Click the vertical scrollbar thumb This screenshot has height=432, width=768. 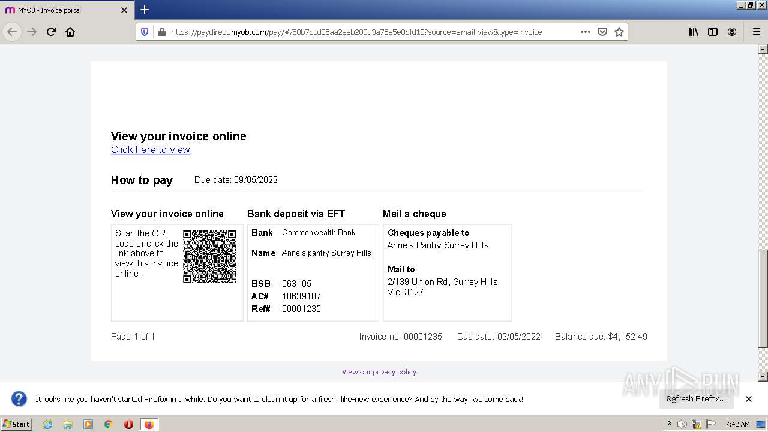pos(763,299)
